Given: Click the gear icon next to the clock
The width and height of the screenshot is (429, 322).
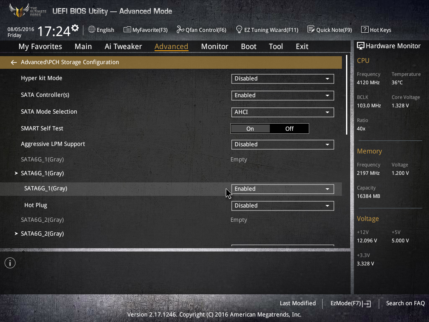Looking at the screenshot, I should 75,28.
